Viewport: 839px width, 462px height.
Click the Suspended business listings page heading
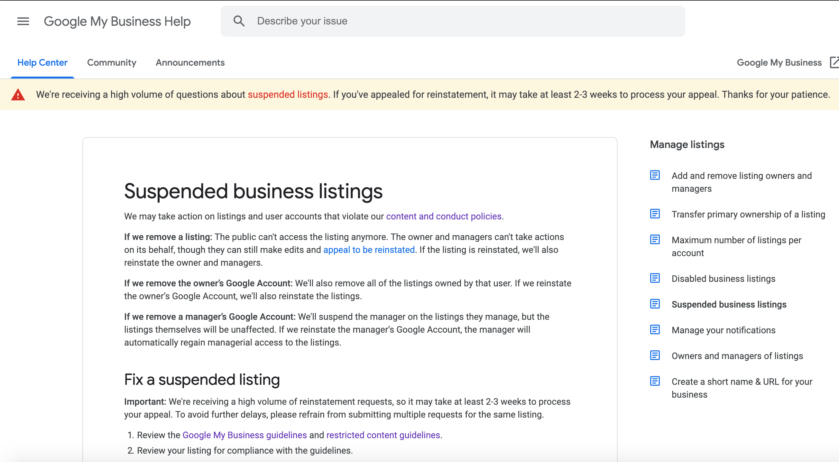pos(254,191)
